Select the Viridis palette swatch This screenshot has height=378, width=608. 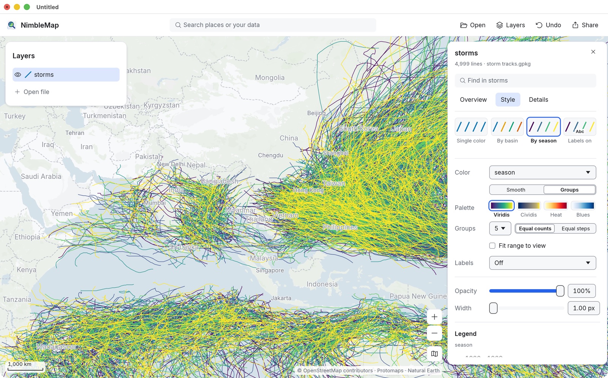click(x=502, y=206)
